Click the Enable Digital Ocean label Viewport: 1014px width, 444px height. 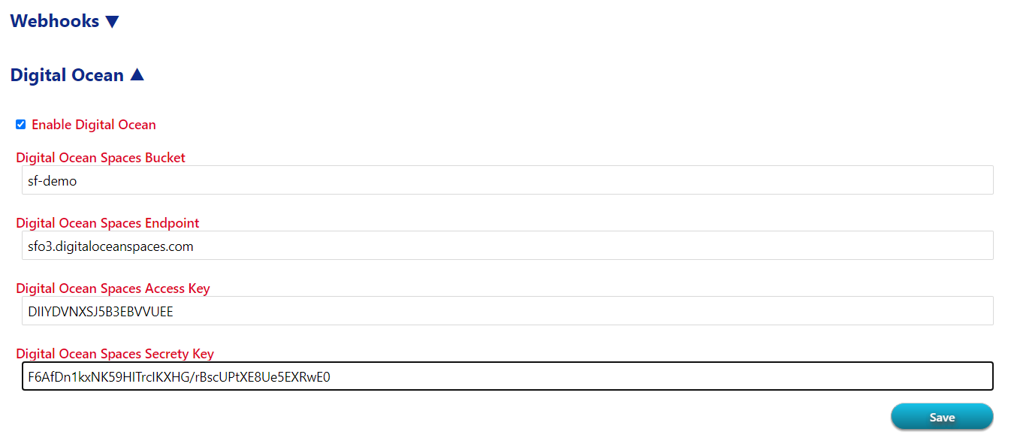94,125
